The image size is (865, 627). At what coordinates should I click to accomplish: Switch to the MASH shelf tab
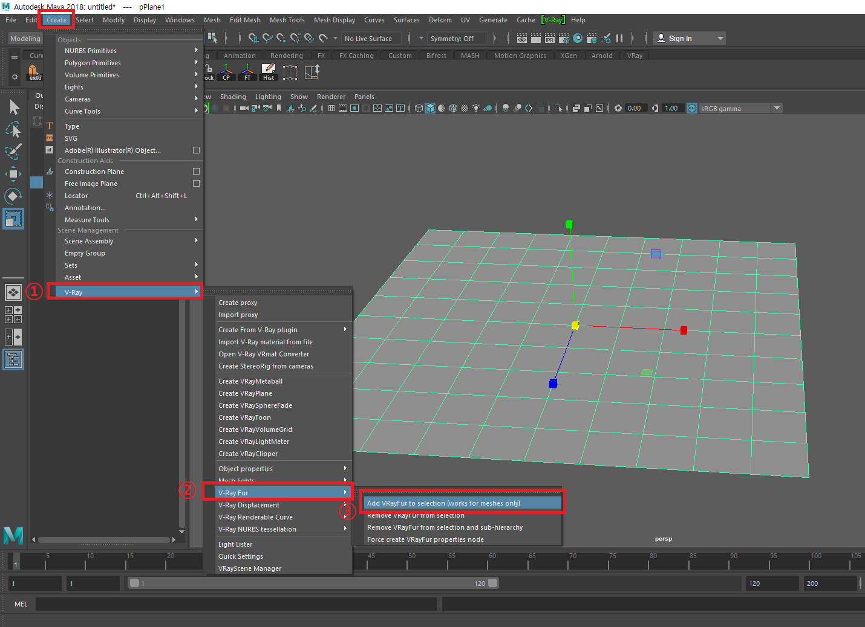(470, 56)
